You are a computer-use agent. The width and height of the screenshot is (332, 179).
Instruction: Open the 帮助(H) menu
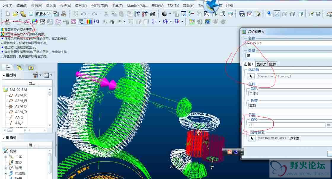(189, 6)
